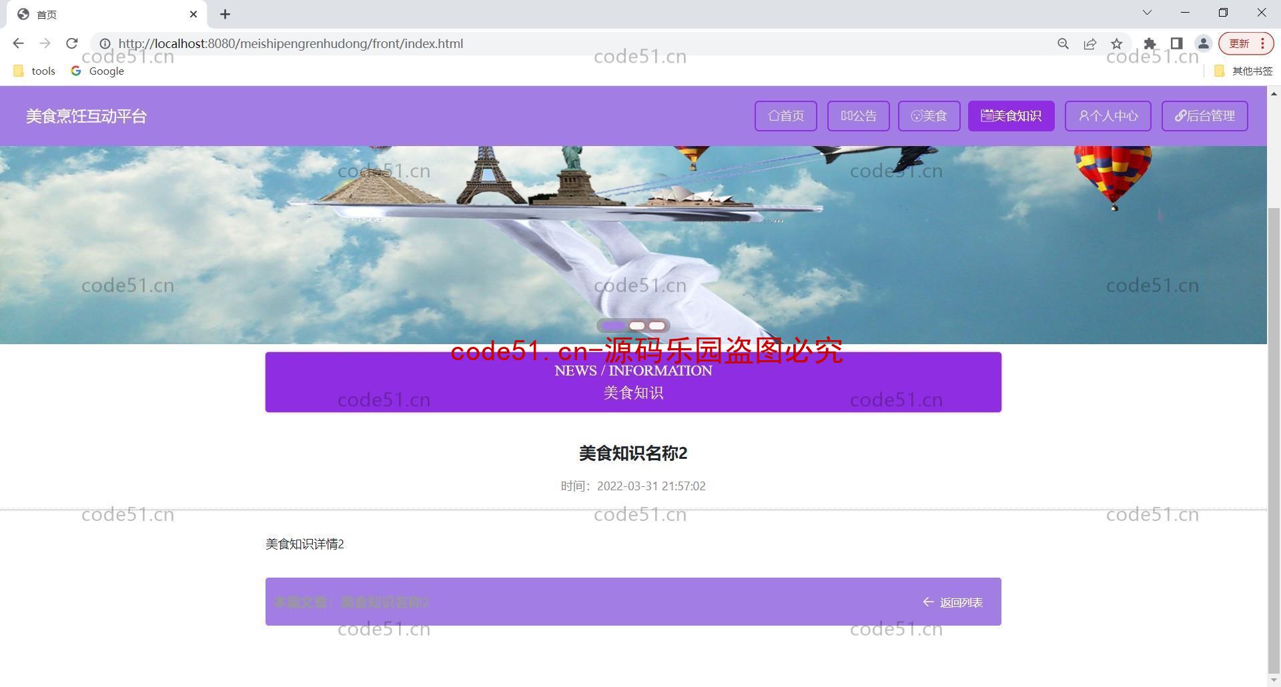This screenshot has height=687, width=1281.
Task: Select the 首页 browser tab
Action: tap(107, 15)
